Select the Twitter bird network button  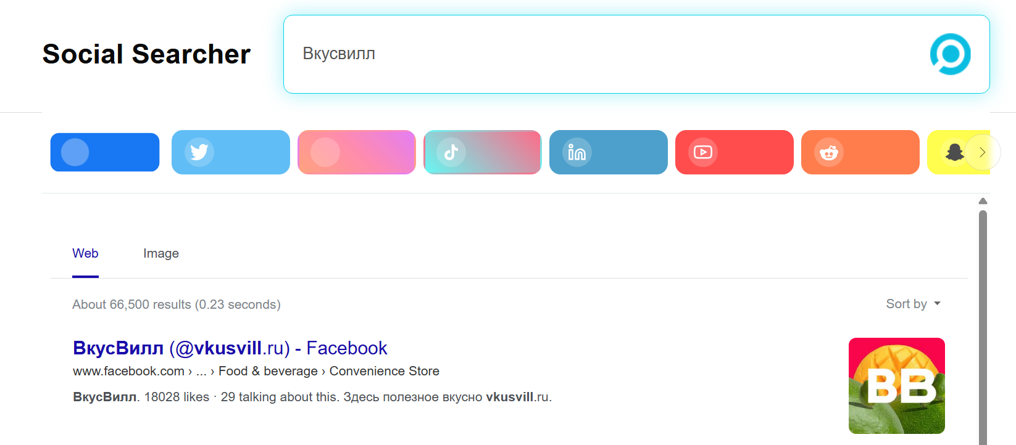coord(231,152)
